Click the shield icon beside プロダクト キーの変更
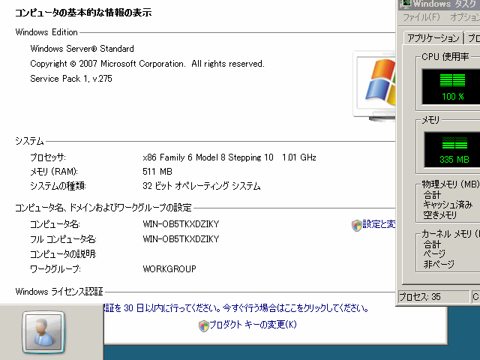This screenshot has width=480, height=360. click(203, 326)
